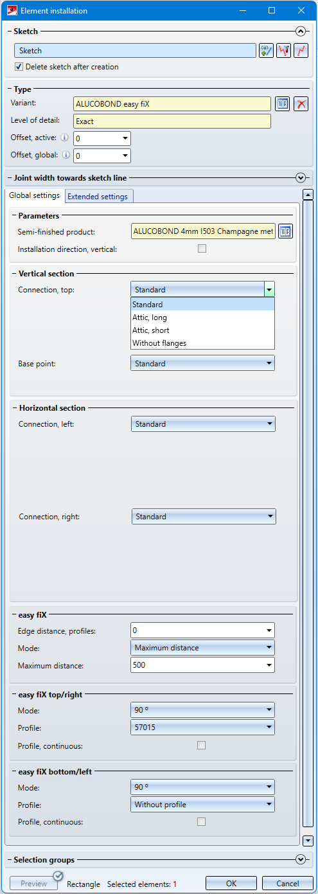Toggle Delete sketch after creation checkbox

pos(19,67)
